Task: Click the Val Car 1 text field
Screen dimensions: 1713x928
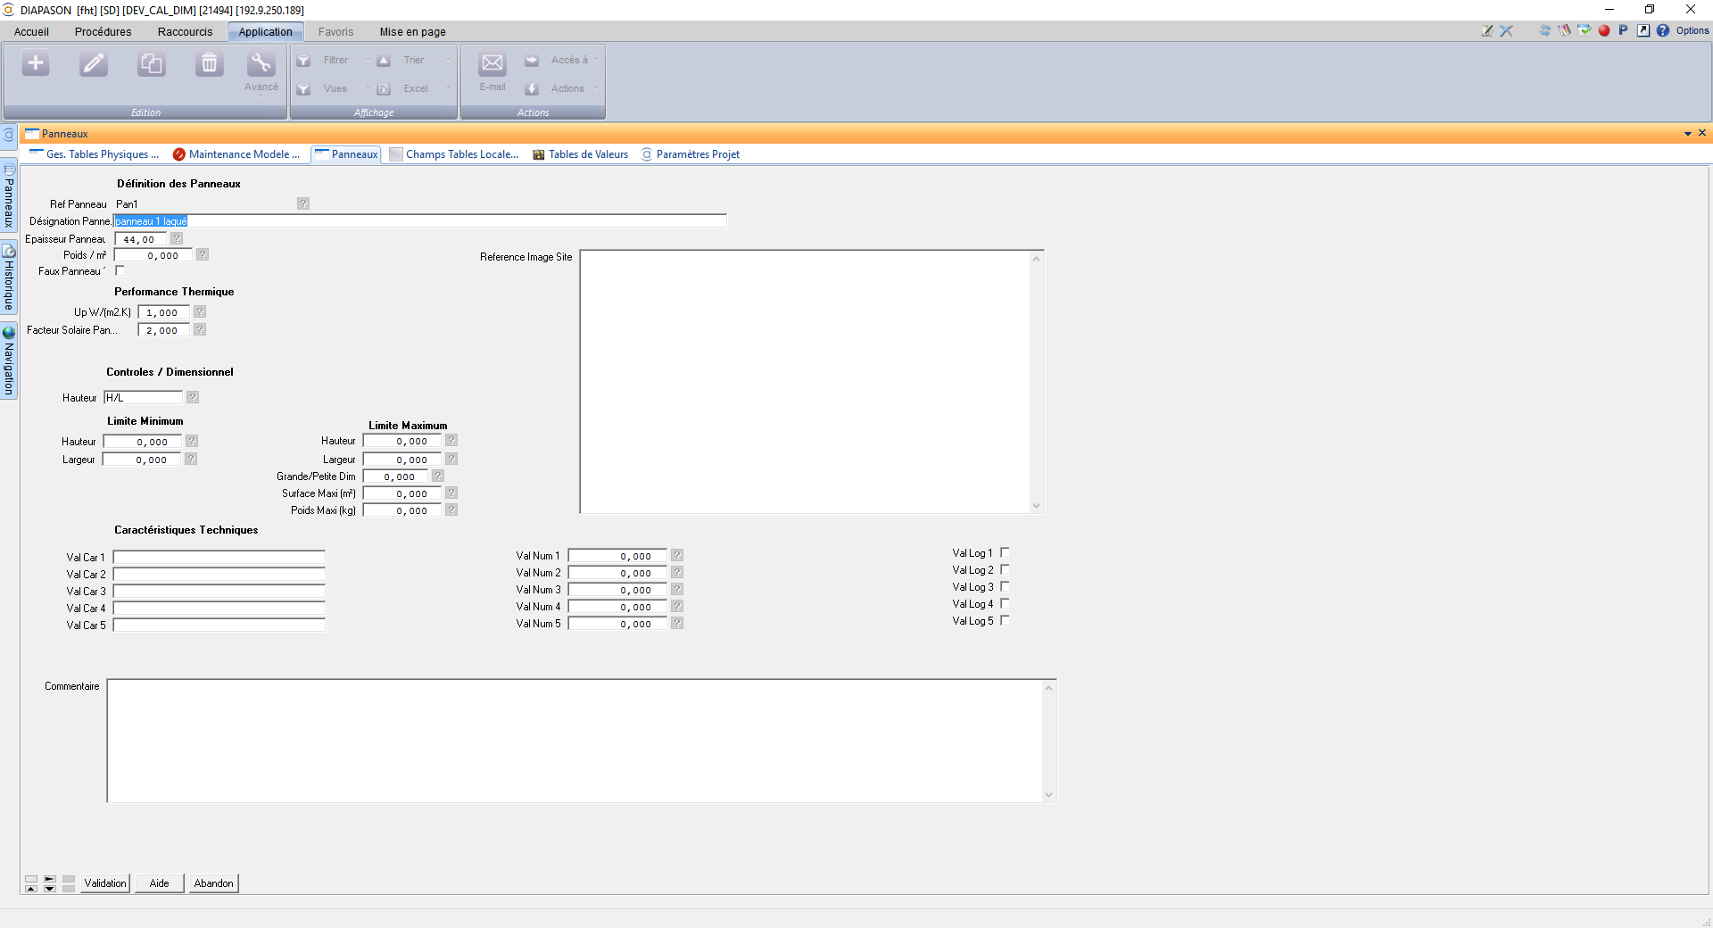Action: [x=219, y=557]
